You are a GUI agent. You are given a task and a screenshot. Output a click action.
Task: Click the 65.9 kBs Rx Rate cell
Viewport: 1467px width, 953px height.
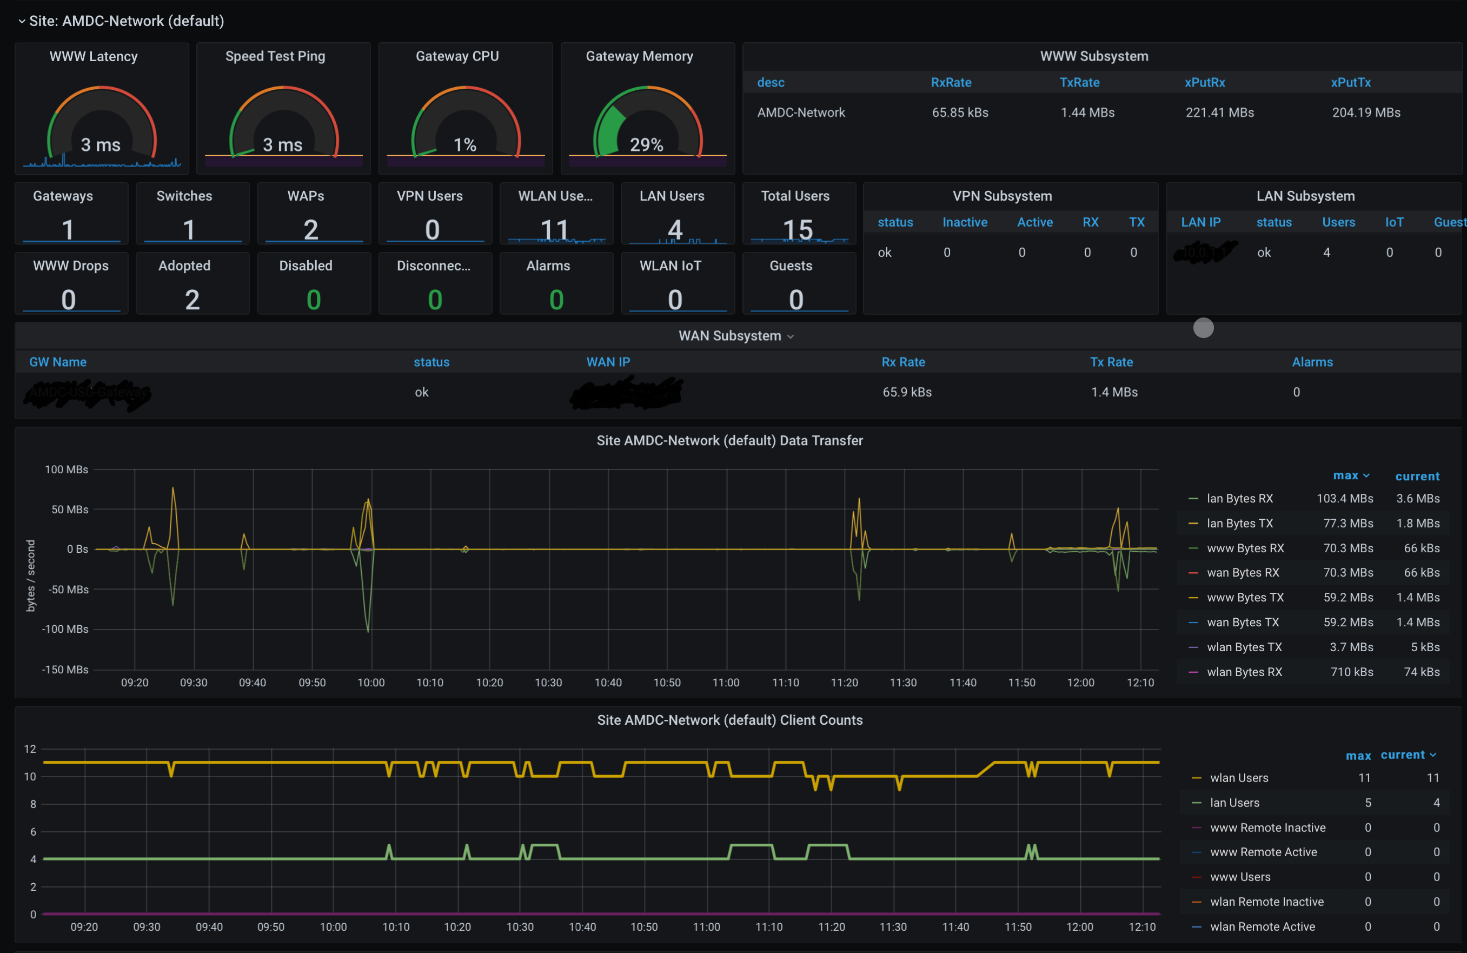pyautogui.click(x=907, y=392)
